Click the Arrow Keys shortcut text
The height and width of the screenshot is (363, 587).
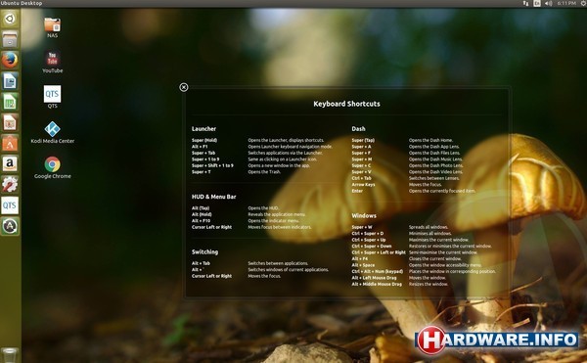[x=363, y=185]
